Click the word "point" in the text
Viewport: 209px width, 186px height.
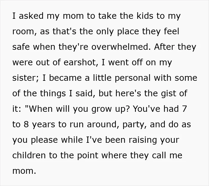tap(87, 156)
